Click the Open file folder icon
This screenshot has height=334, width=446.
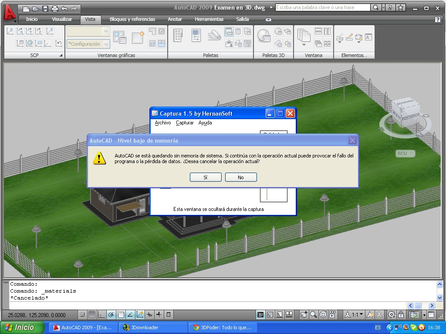(x=36, y=9)
